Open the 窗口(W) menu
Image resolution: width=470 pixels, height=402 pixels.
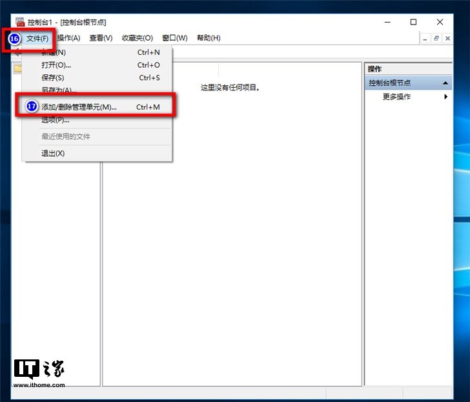point(175,38)
